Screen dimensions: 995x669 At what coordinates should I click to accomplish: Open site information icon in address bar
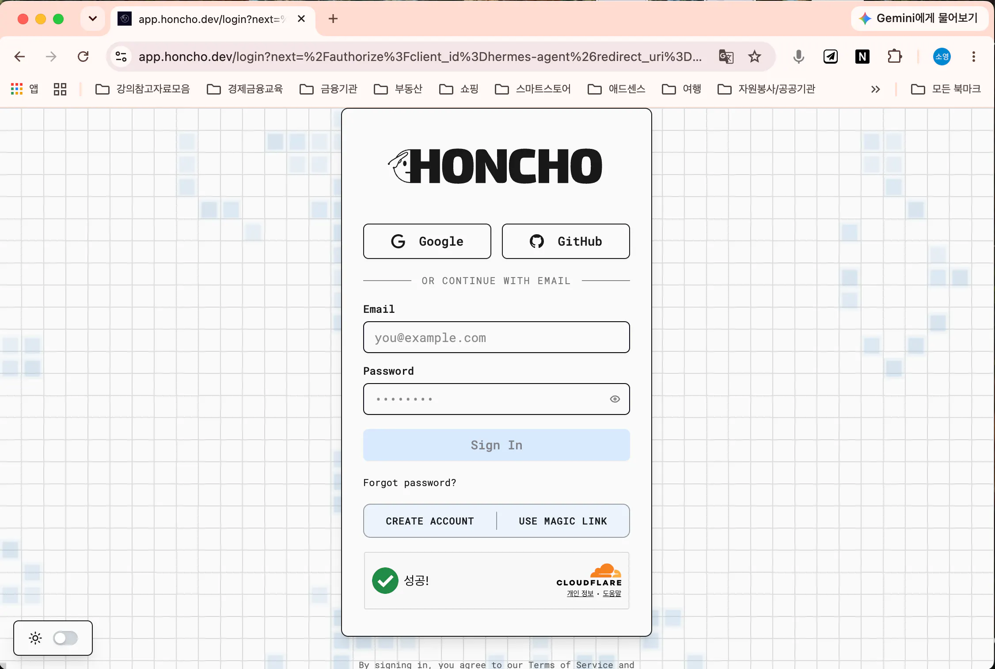click(121, 57)
